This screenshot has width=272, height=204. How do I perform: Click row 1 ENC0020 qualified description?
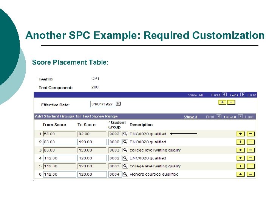pos(148,134)
